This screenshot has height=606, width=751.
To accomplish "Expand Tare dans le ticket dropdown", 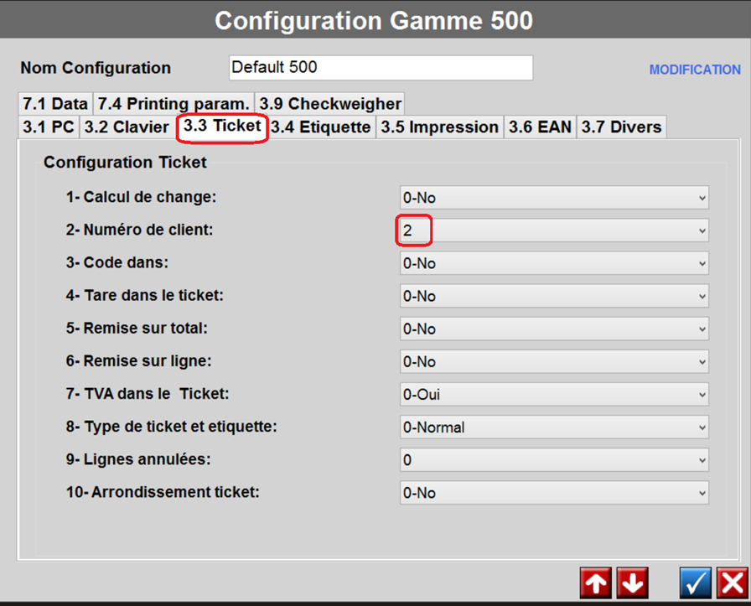I will click(554, 296).
